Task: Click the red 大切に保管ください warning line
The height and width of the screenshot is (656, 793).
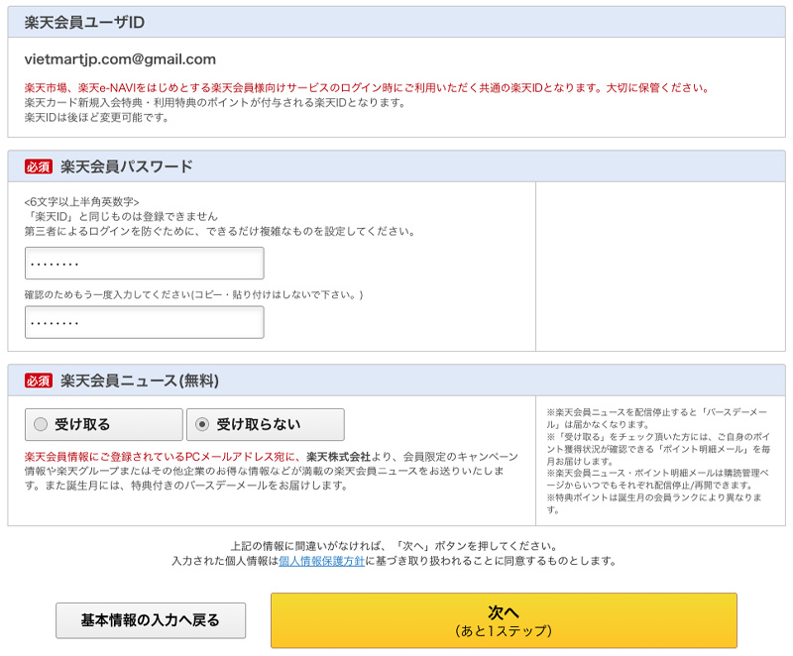Action: pos(367,87)
